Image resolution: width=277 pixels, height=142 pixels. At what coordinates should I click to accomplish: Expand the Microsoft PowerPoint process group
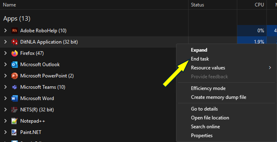pos(5,76)
